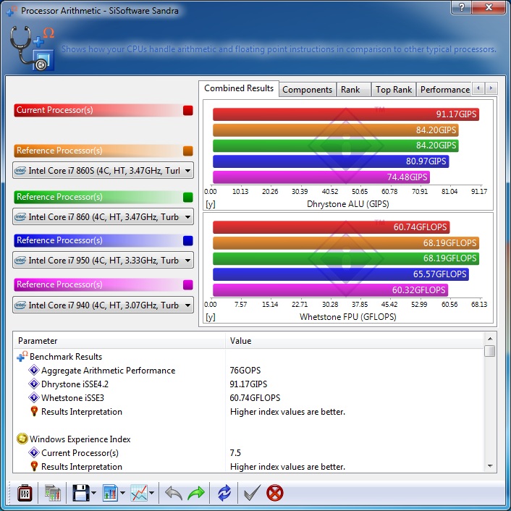The width and height of the screenshot is (511, 511).
Task: Click the red circle cancel icon
Action: [275, 493]
